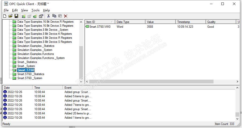Click the New Group toolbar icon
Viewport: 242px width, 128px height.
tap(29, 16)
